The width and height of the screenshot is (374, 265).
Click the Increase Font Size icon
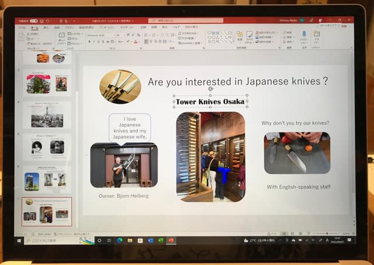[x=129, y=35]
